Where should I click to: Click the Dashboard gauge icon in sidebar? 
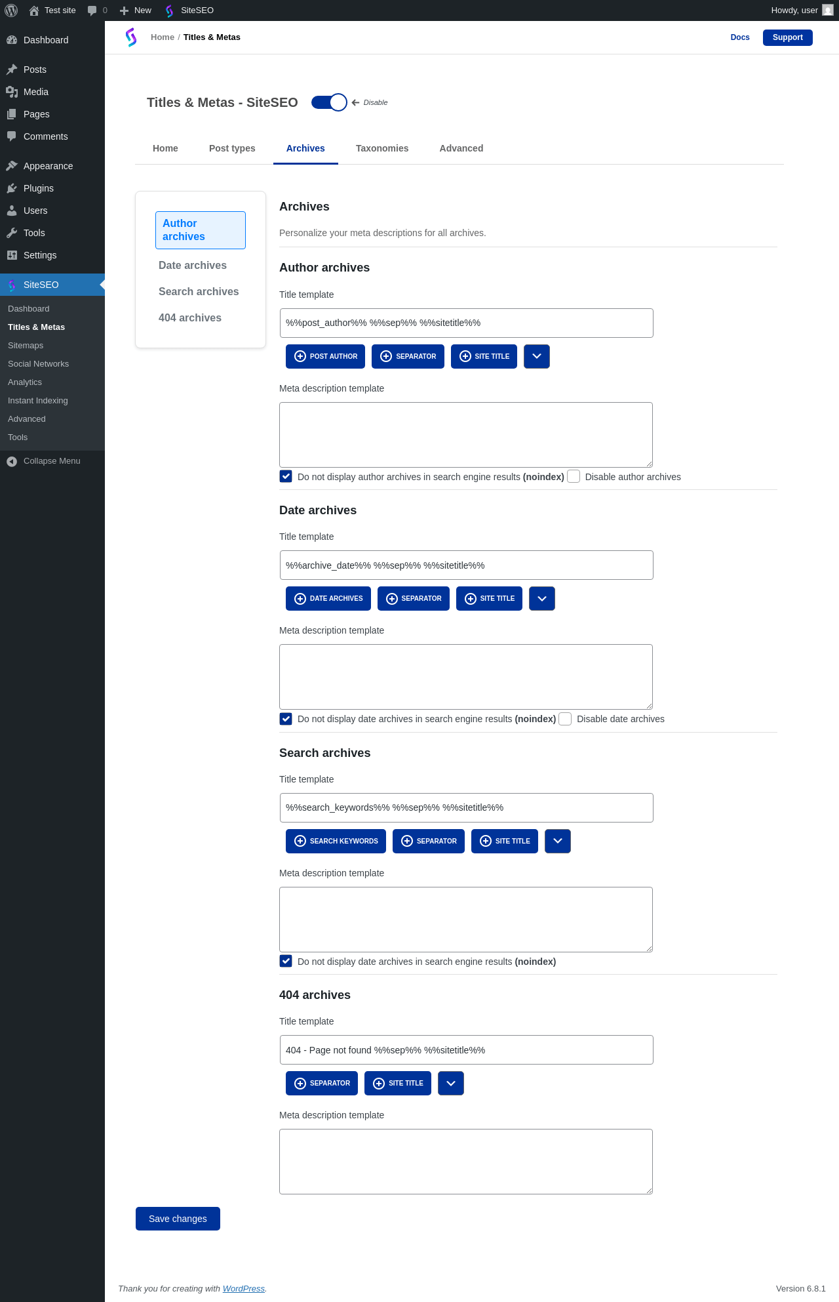click(12, 40)
